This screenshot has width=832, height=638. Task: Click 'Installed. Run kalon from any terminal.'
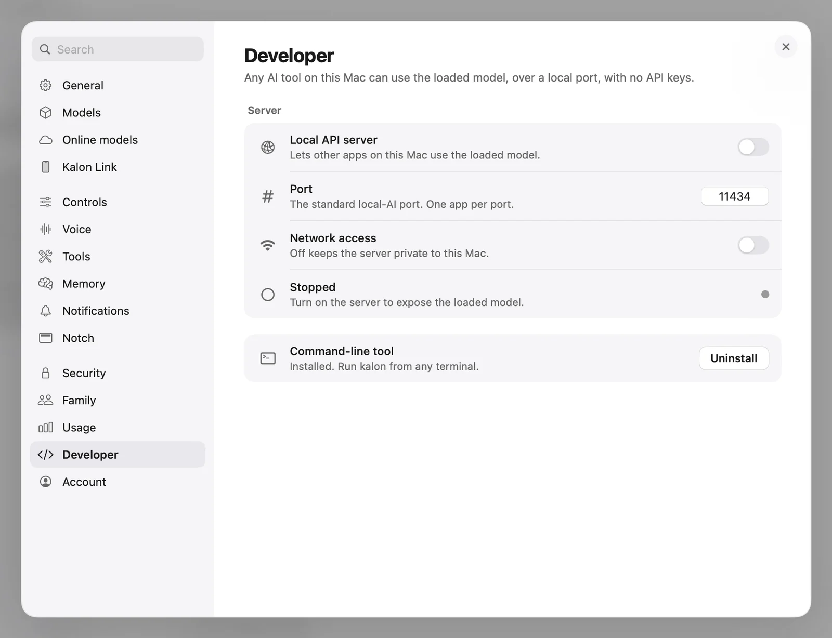coord(384,366)
